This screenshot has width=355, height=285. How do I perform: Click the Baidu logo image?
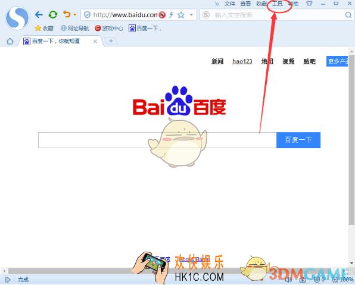(179, 101)
